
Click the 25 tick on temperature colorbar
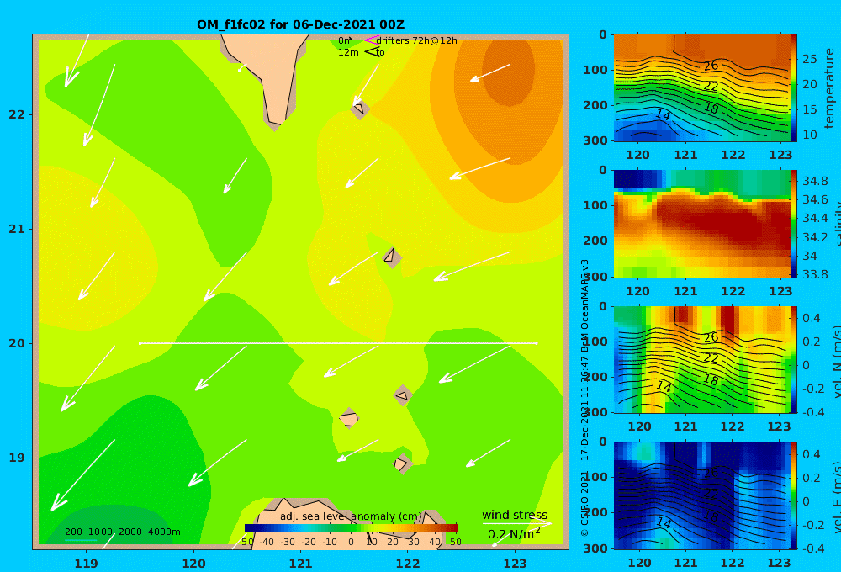click(809, 59)
